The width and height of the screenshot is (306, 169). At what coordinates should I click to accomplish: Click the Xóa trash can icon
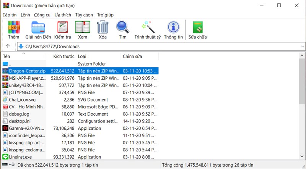[103, 27]
